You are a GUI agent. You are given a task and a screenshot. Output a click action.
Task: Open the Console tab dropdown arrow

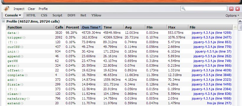coord(20,15)
